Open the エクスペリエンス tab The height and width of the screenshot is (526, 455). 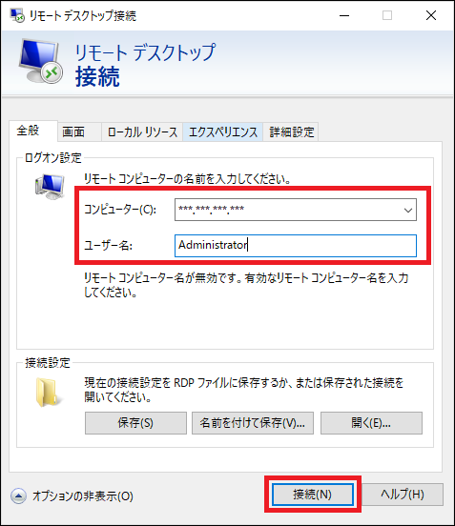click(223, 131)
